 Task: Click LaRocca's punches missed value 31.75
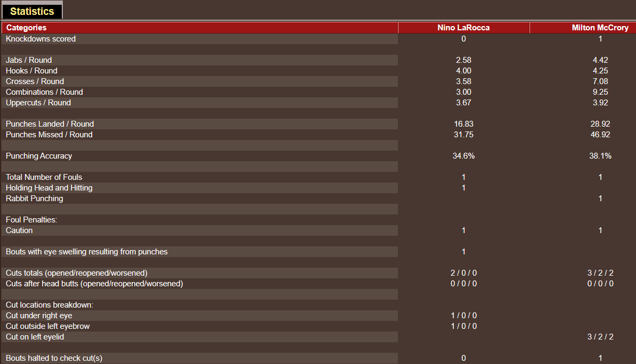tap(463, 135)
